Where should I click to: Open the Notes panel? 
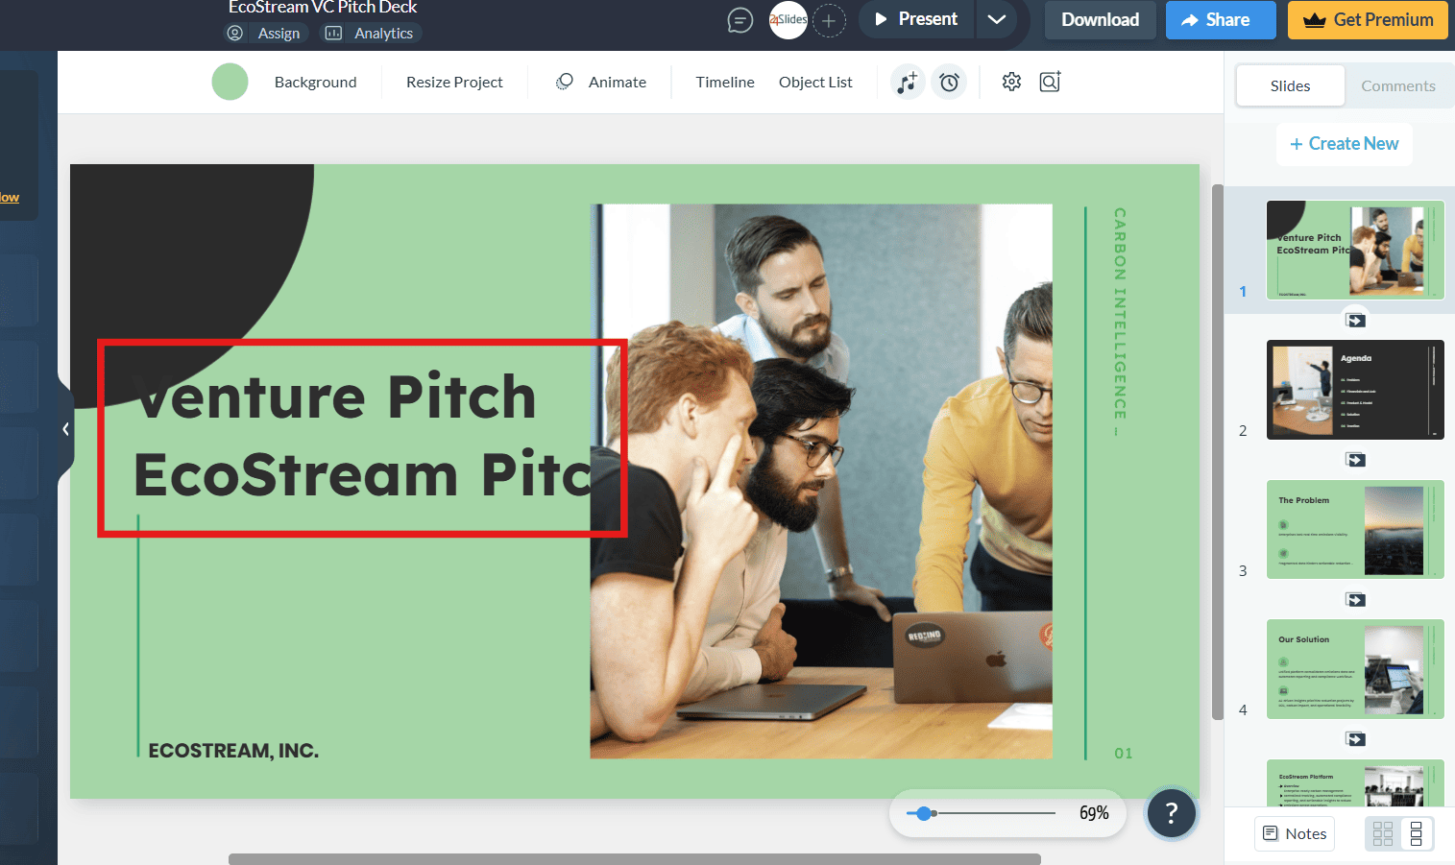(1295, 833)
